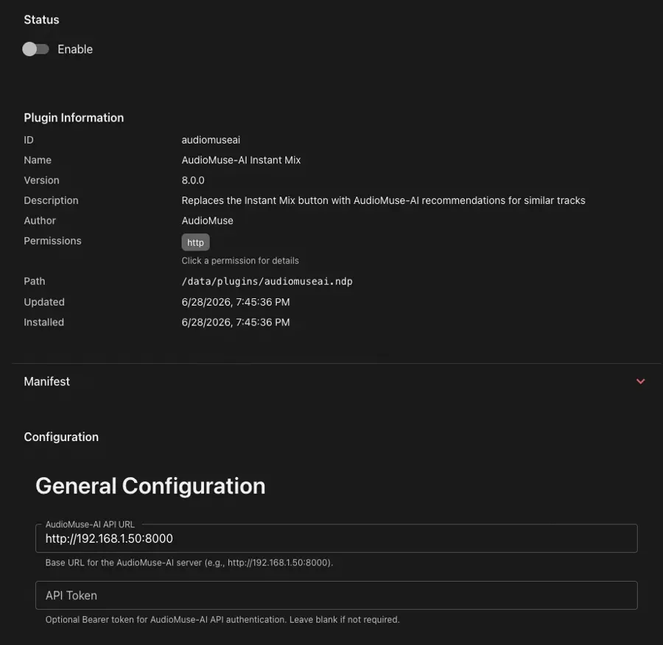Screen dimensions: 663x645
Task: Toggle the Enable plugin switch
Action: (35, 49)
